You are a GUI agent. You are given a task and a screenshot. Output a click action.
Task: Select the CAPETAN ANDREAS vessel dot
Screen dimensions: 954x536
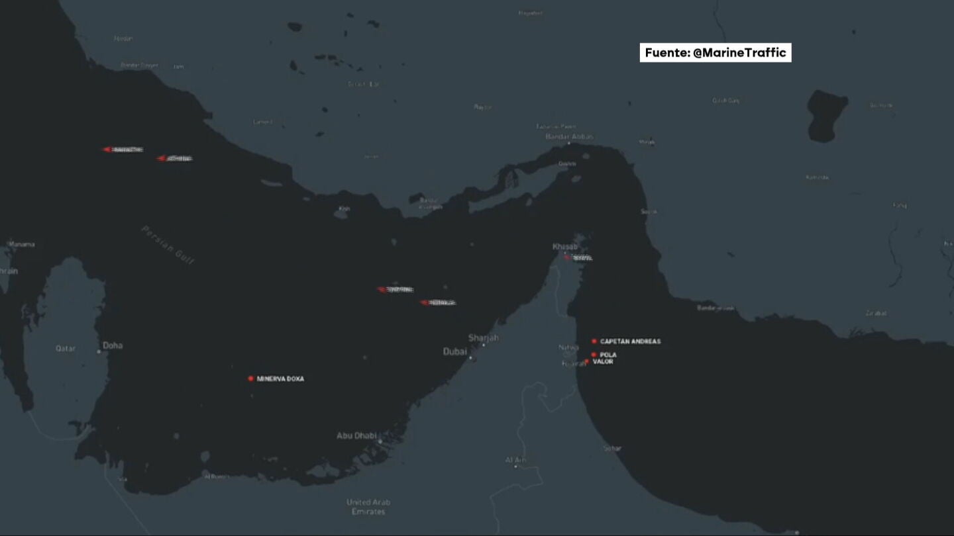pyautogui.click(x=594, y=341)
